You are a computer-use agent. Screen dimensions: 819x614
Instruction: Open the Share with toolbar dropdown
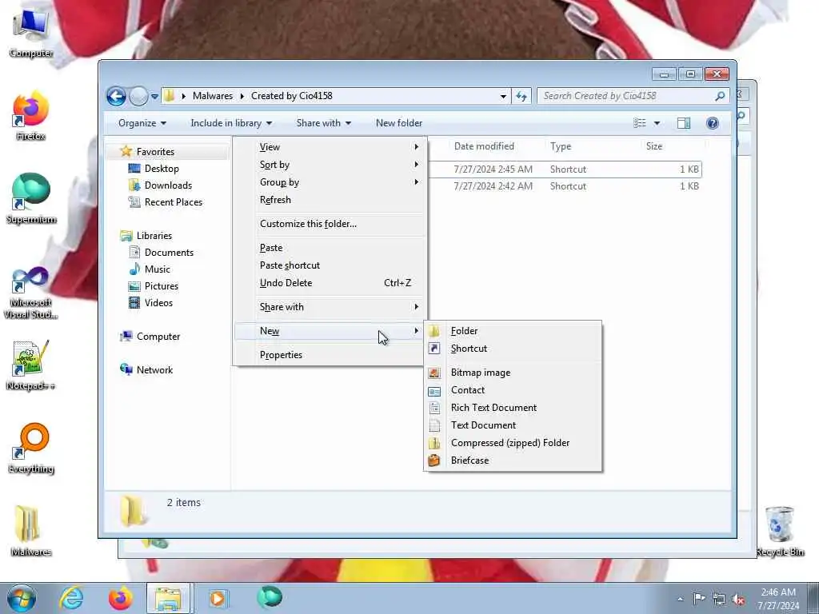tap(323, 123)
